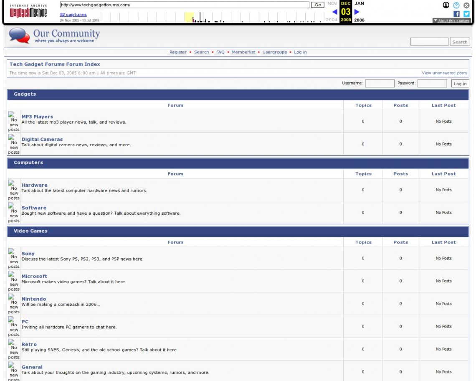Focus the Wayback URL address field
476x381 pixels.
[x=185, y=5]
